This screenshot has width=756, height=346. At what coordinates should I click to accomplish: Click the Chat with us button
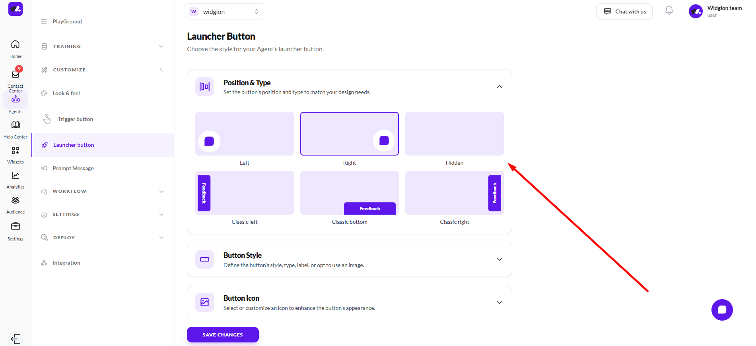(624, 12)
